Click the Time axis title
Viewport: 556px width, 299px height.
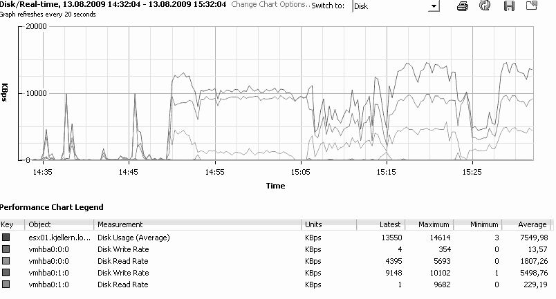(275, 186)
